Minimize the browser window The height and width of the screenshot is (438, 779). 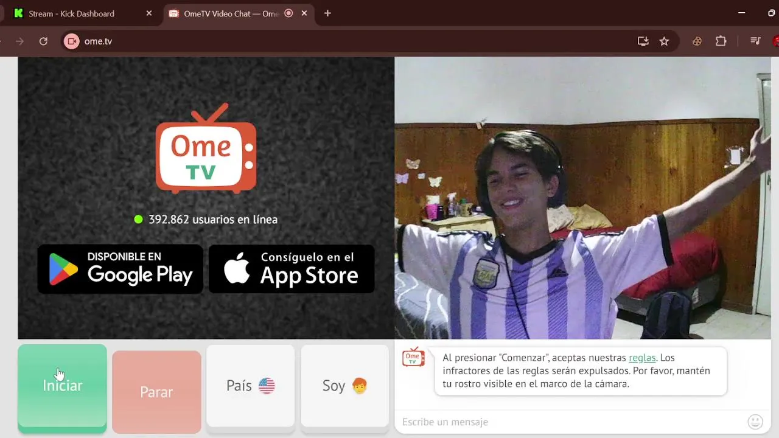(741, 13)
